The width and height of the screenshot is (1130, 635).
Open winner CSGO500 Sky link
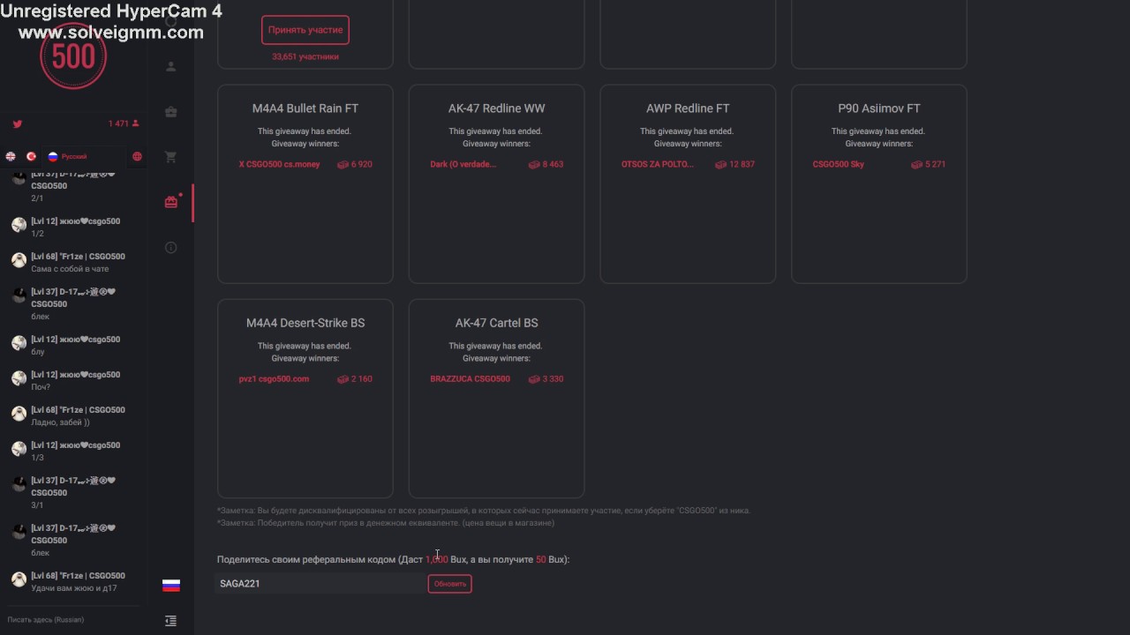[839, 164]
